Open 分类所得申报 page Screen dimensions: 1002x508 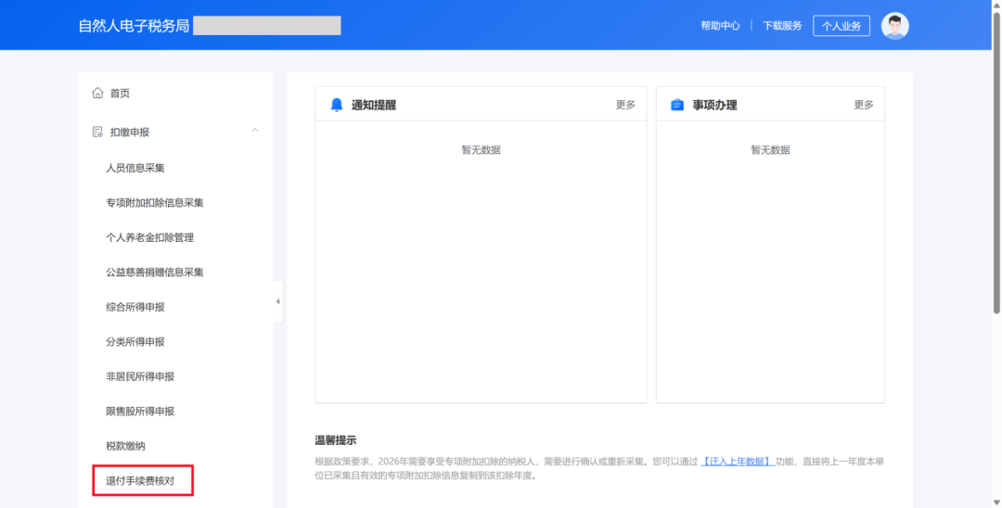135,342
